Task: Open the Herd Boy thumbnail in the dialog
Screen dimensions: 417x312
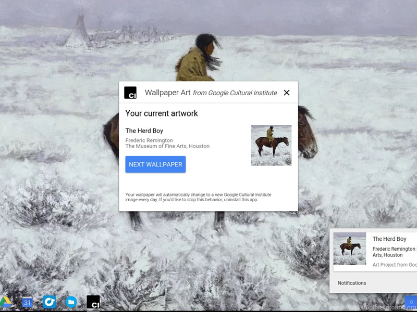Action: [271, 146]
